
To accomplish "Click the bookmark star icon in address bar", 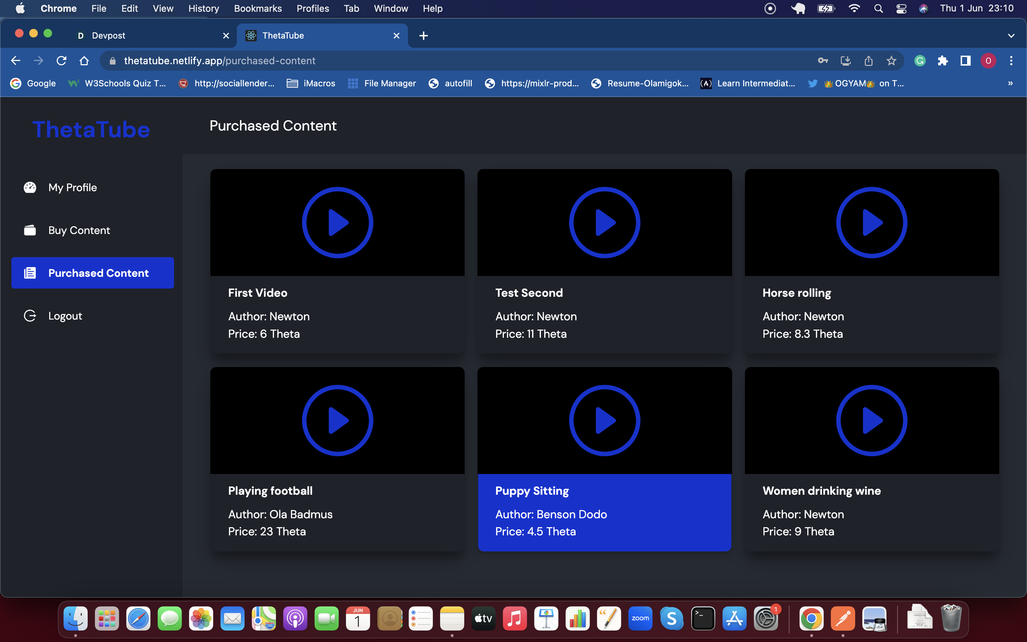I will pos(891,61).
